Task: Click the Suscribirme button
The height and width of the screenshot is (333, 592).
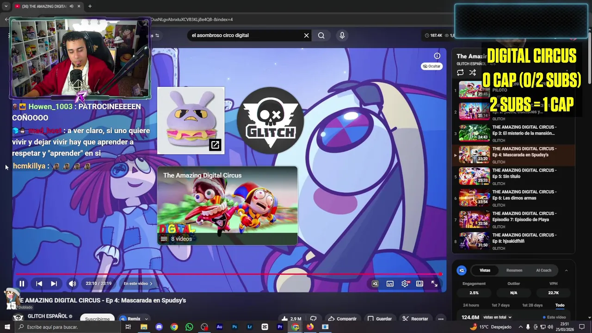Action: [x=98, y=319]
